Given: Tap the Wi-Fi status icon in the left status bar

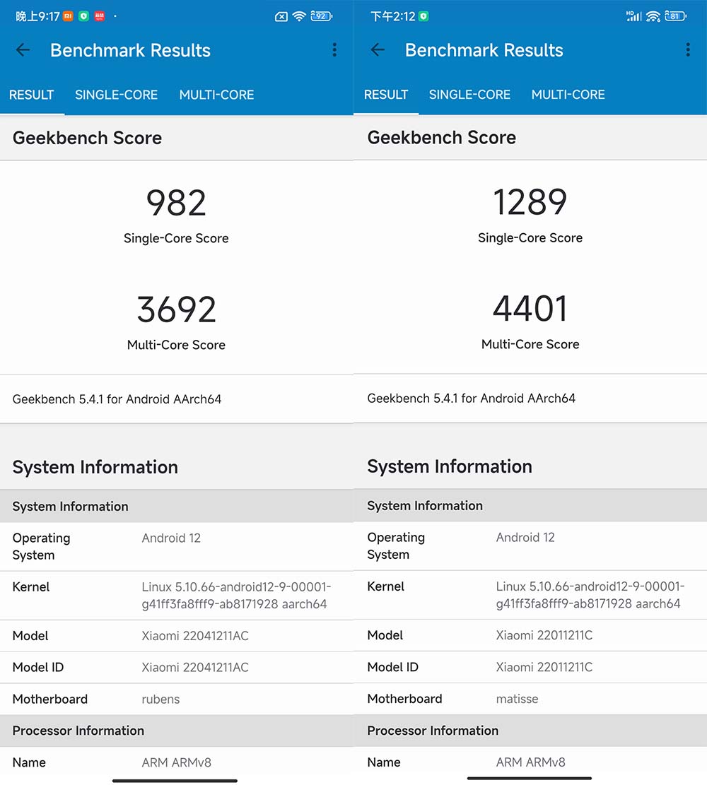Looking at the screenshot, I should pos(299,16).
